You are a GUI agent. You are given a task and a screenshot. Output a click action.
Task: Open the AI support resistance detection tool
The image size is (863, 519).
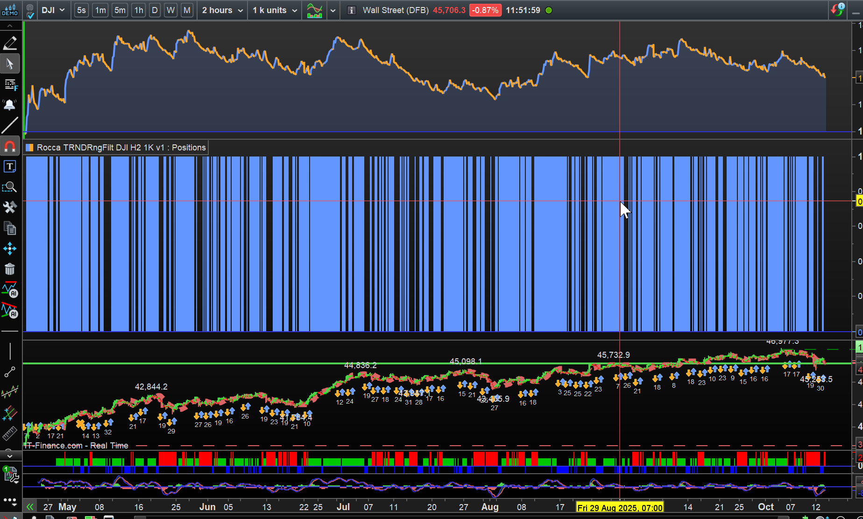pyautogui.click(x=10, y=290)
